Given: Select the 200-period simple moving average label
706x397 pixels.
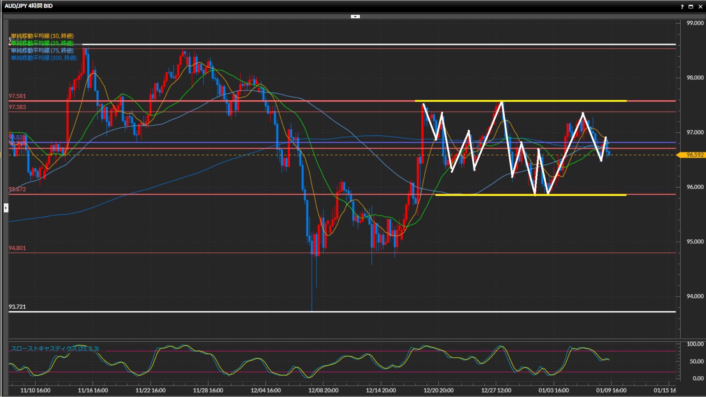Looking at the screenshot, I should (43, 58).
